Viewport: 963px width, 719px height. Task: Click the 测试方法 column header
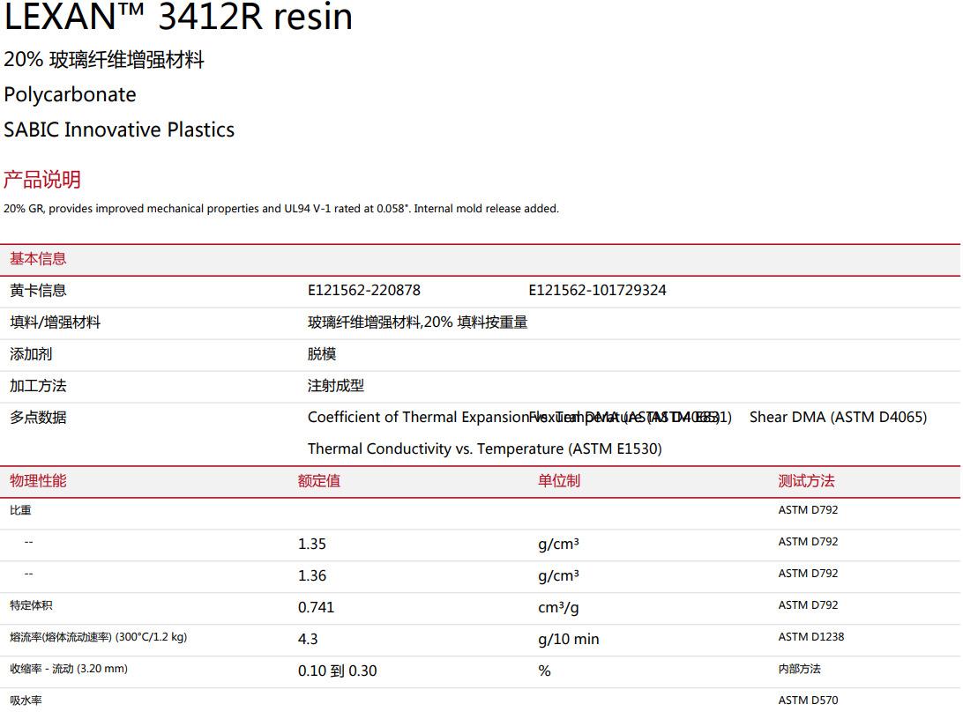pyautogui.click(x=806, y=481)
